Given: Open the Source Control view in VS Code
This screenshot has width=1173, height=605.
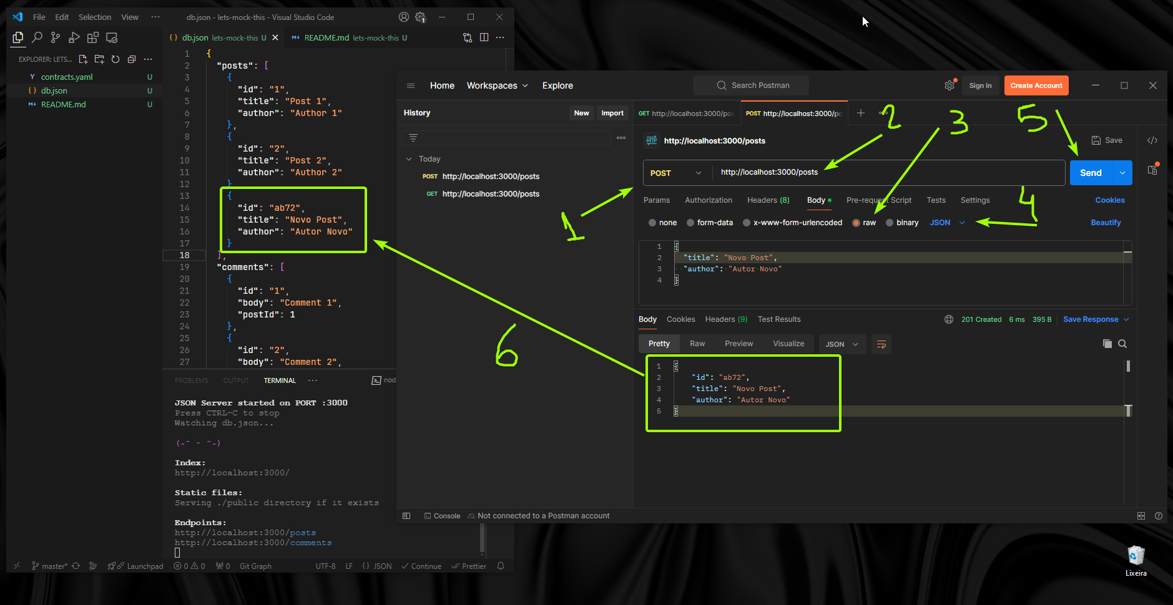Looking at the screenshot, I should tap(56, 37).
